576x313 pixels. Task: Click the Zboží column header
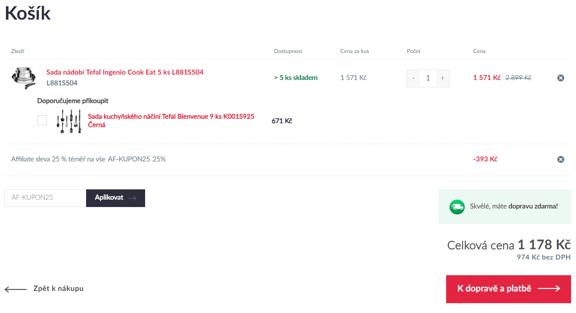tap(18, 51)
